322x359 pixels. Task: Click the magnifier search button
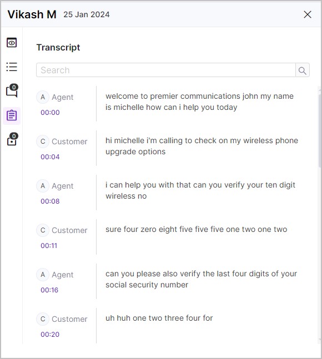tap(303, 70)
